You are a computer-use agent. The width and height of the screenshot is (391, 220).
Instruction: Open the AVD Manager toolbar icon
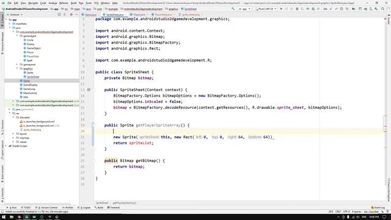(371, 9)
